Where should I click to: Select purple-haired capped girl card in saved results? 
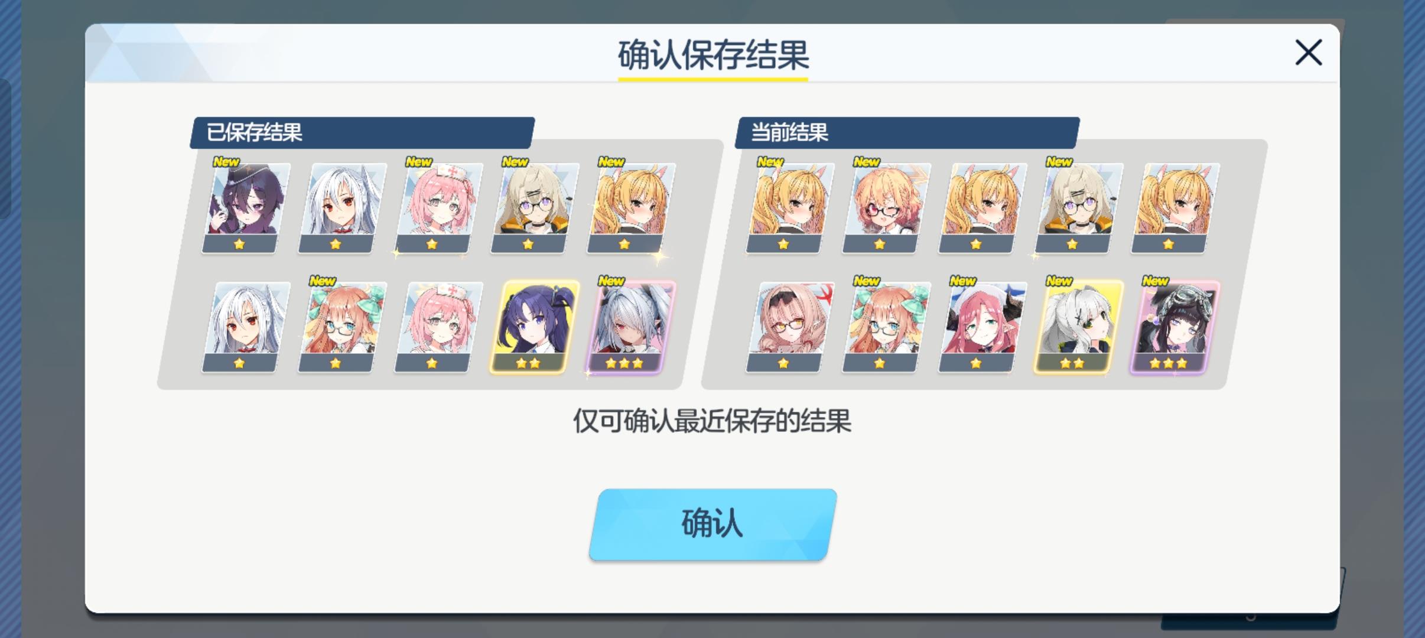(x=246, y=208)
